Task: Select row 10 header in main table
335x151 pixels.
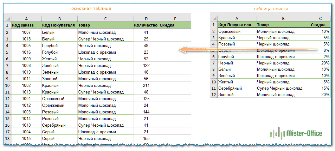Action: (7, 85)
